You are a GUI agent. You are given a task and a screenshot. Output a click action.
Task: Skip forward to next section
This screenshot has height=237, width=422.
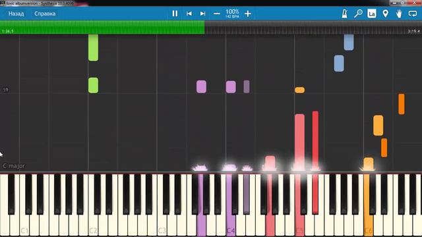click(202, 13)
